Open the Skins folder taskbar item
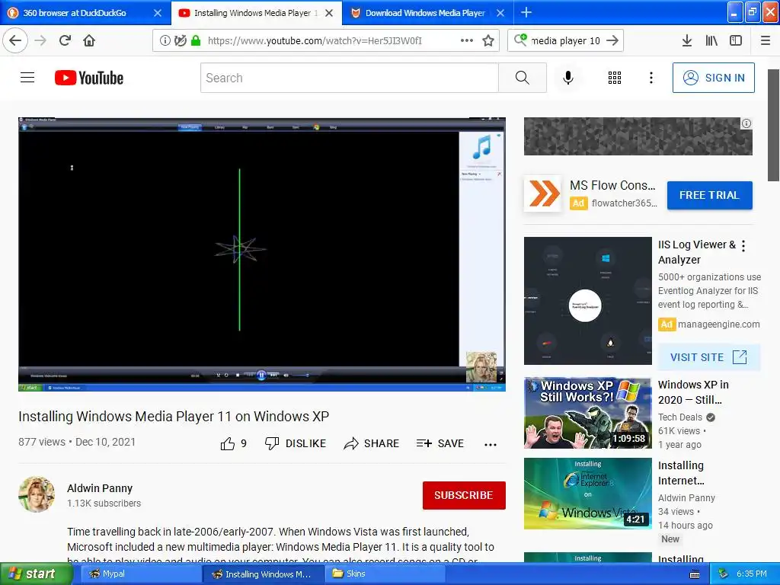Screen dimensions: 780x585 pyautogui.click(x=383, y=574)
